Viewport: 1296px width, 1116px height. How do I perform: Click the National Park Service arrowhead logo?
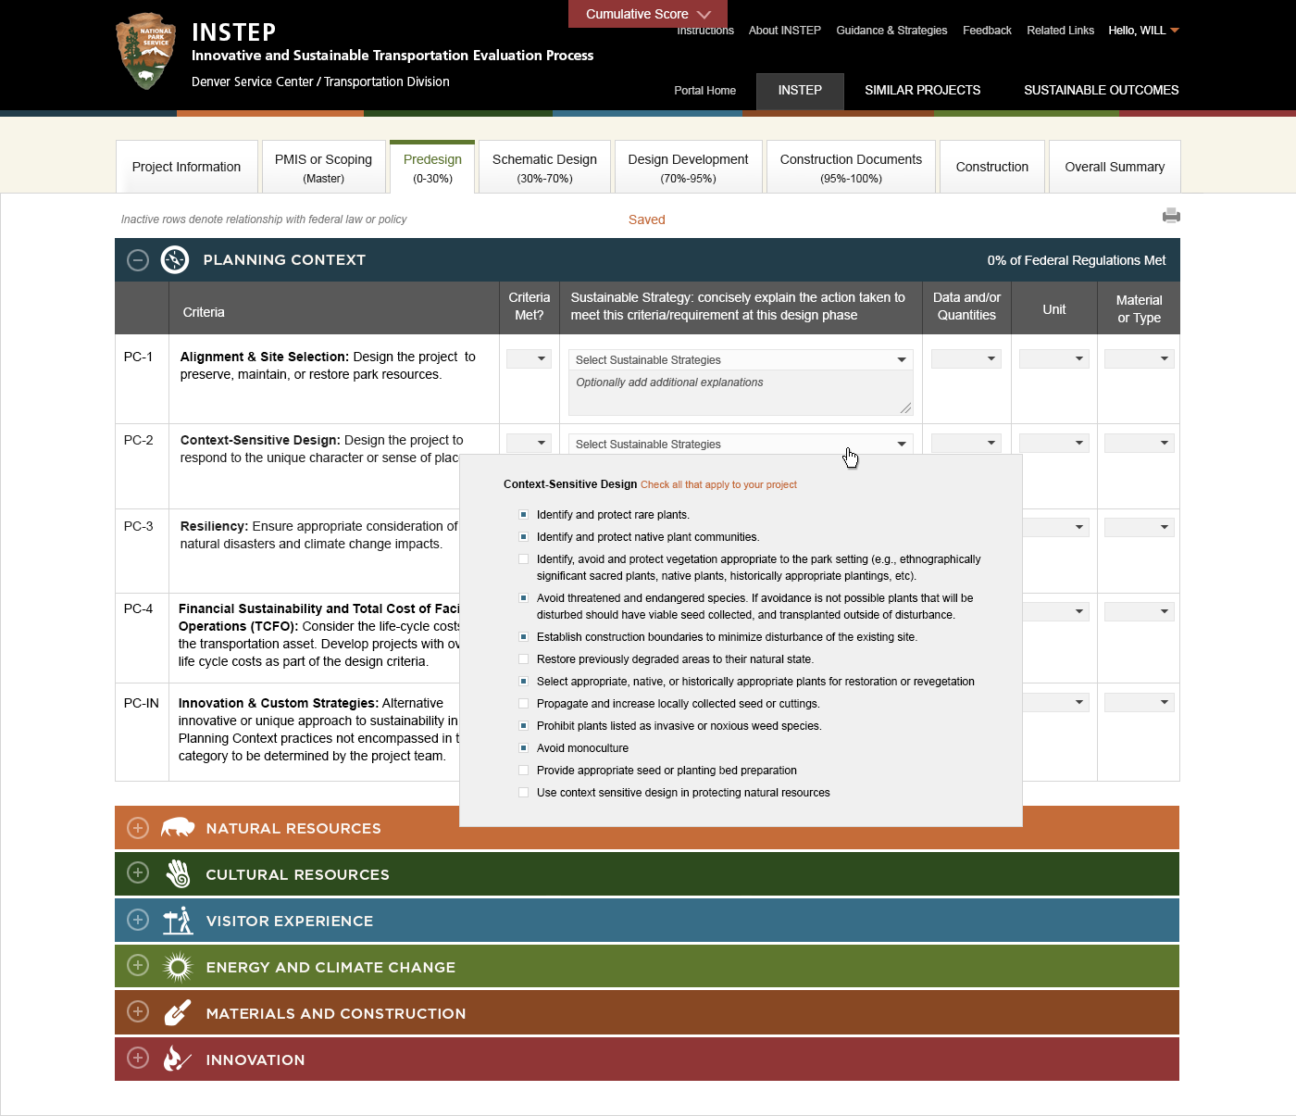point(145,51)
